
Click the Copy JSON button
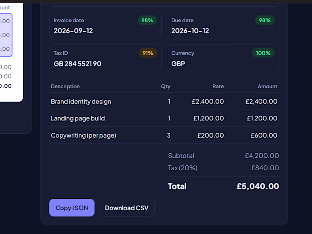[x=72, y=208]
